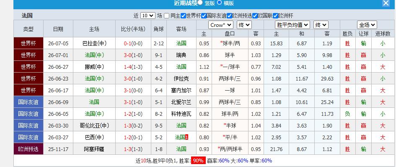Click handicap *球半/两 in first row
396x167 pixels.
coord(230,43)
